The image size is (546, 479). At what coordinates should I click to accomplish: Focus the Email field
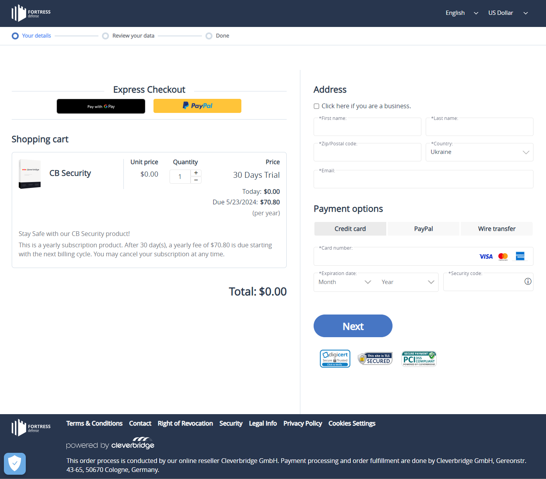tap(423, 179)
